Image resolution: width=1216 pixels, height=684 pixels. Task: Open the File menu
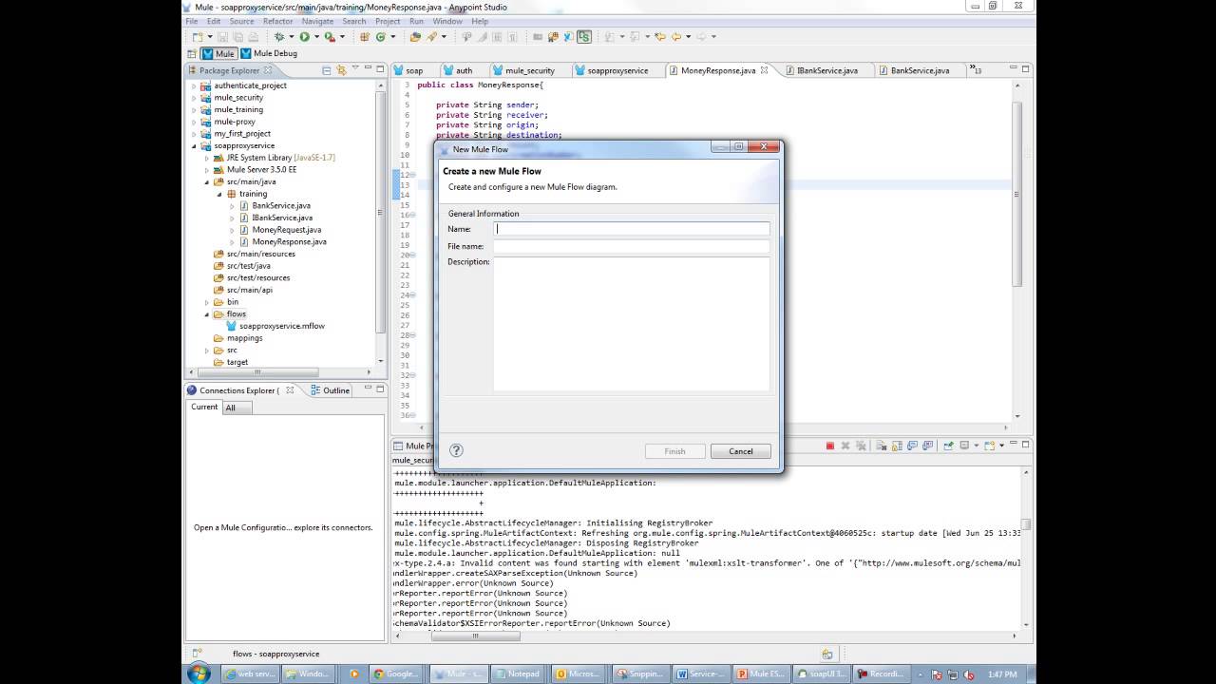[192, 21]
